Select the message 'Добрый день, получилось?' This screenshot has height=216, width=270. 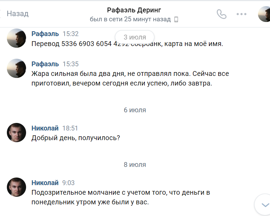click(x=75, y=138)
